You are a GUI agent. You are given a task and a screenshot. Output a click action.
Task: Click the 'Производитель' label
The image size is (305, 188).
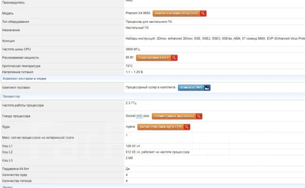[x=13, y=2]
